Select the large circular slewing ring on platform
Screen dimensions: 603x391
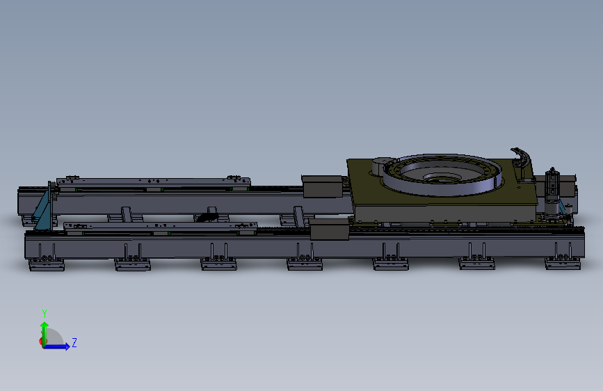(441, 175)
